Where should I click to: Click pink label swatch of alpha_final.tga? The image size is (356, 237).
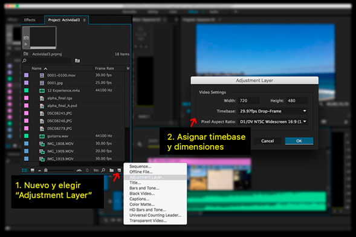click(x=27, y=98)
